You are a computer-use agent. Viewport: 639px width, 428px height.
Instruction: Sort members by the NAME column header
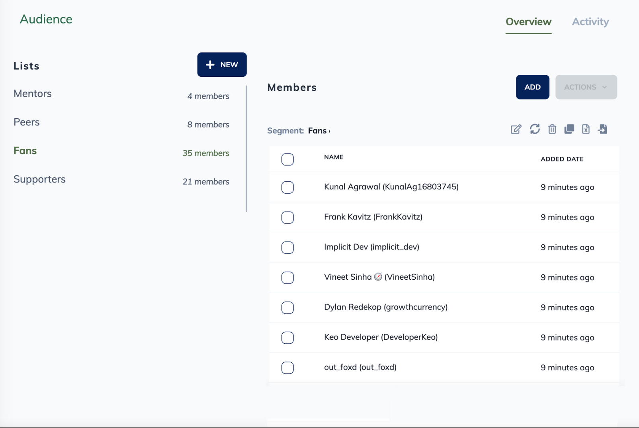tap(334, 157)
